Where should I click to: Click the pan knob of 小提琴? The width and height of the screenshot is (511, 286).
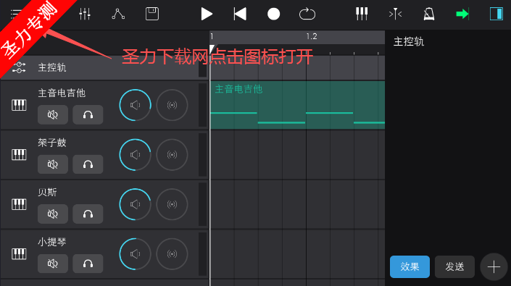click(172, 254)
